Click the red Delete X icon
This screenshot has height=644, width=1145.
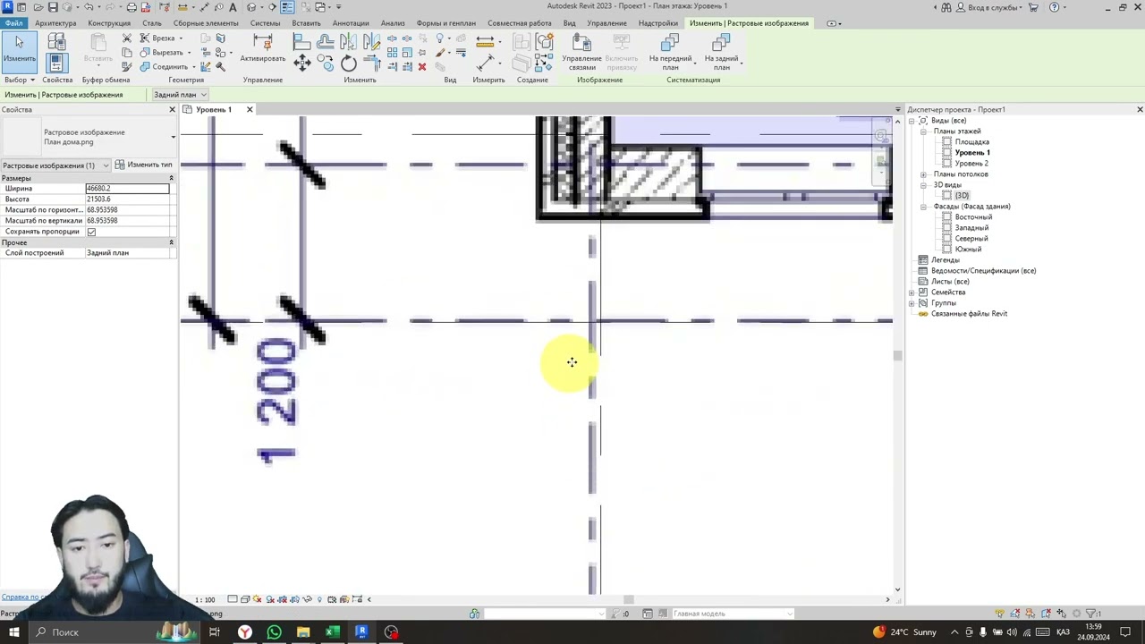click(x=422, y=67)
